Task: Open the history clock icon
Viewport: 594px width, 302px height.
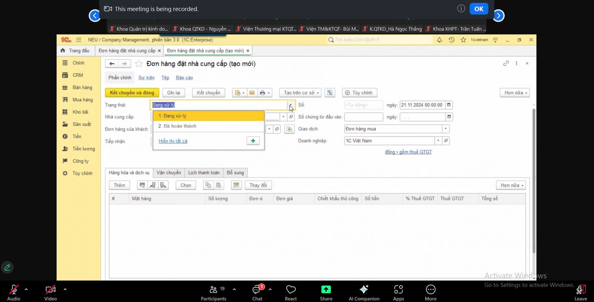Action: tap(451, 40)
